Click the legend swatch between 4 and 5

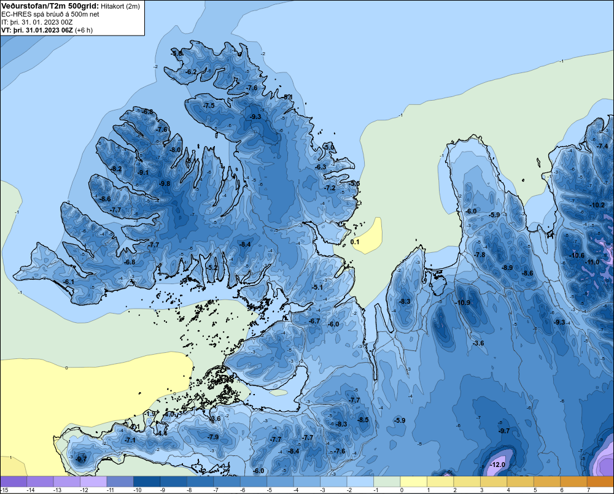520,482
